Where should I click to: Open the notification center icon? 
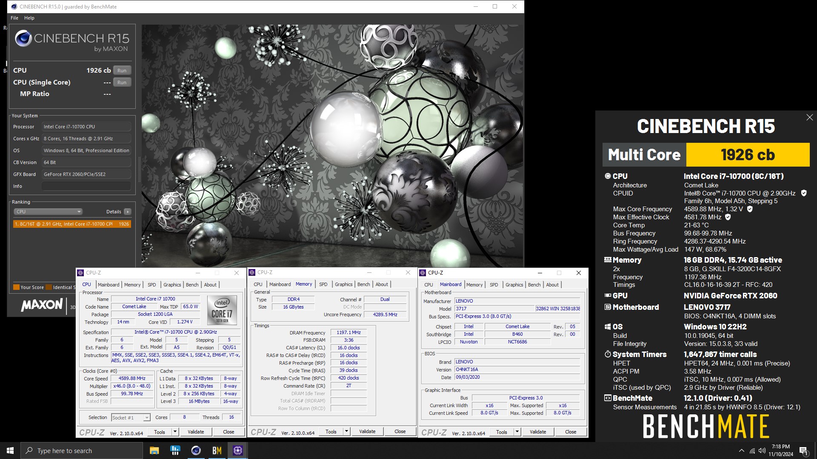pyautogui.click(x=803, y=451)
